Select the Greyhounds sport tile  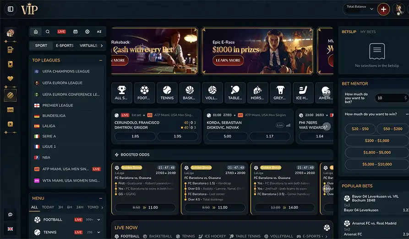tap(280, 93)
